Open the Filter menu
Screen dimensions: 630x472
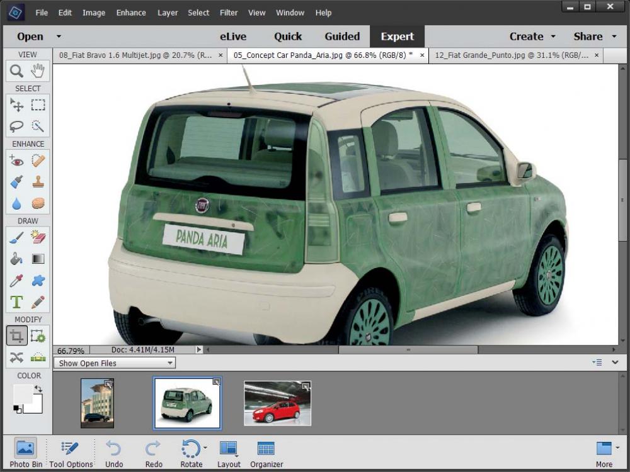coord(229,13)
